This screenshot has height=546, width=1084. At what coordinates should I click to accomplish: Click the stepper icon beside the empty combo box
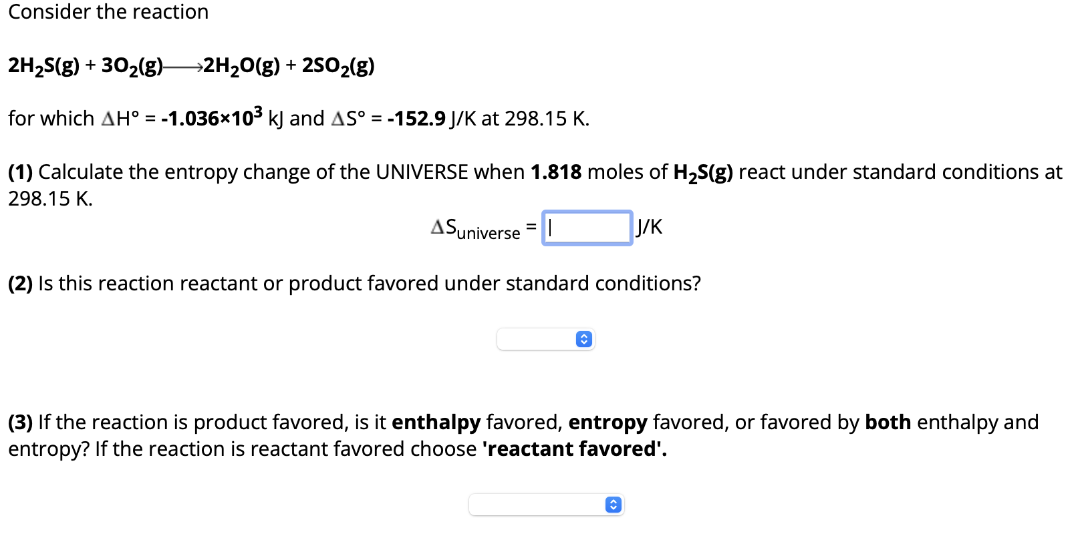(583, 339)
